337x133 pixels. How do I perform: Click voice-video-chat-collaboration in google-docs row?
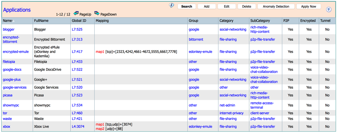pyautogui.click(x=264, y=70)
